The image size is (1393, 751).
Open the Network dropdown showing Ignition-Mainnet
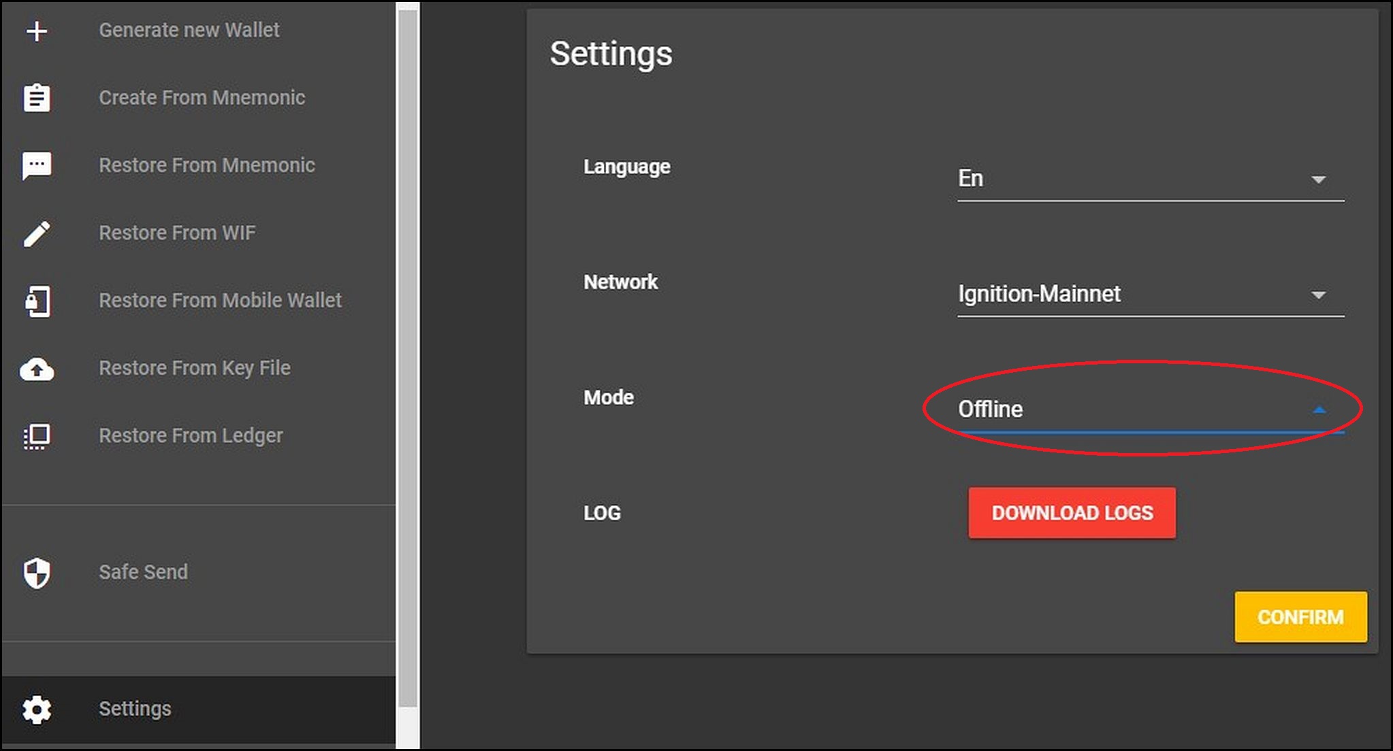click(x=1151, y=295)
